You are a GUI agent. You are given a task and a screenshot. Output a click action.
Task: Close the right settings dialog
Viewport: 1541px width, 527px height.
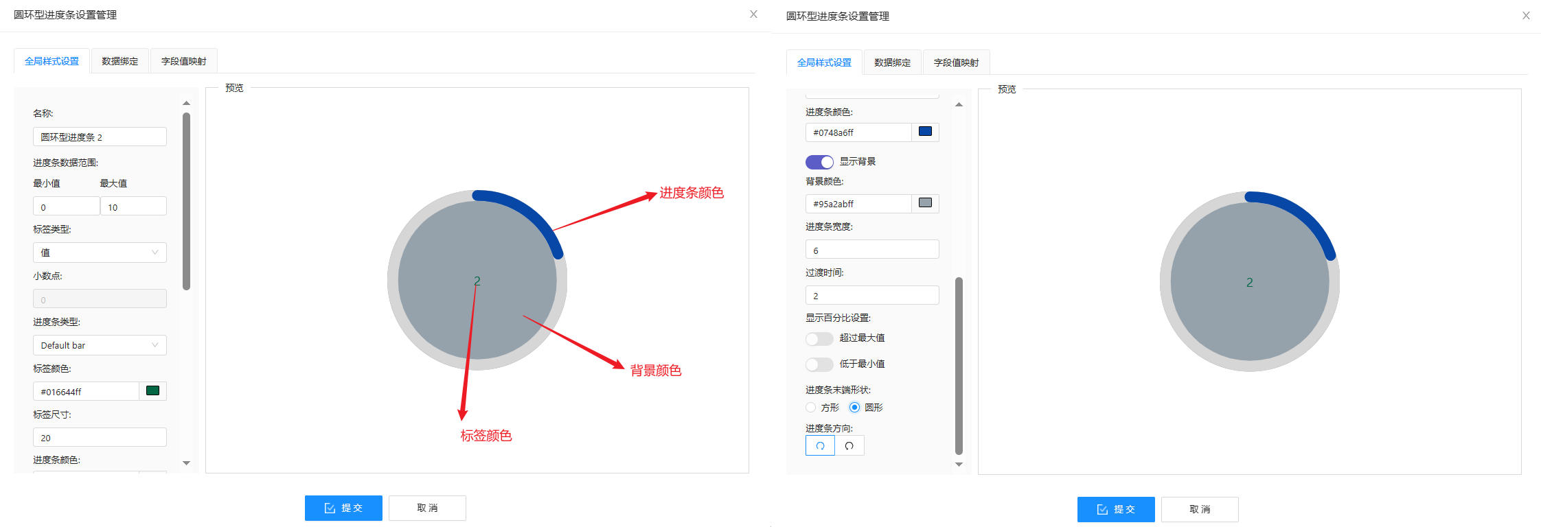coord(1526,16)
